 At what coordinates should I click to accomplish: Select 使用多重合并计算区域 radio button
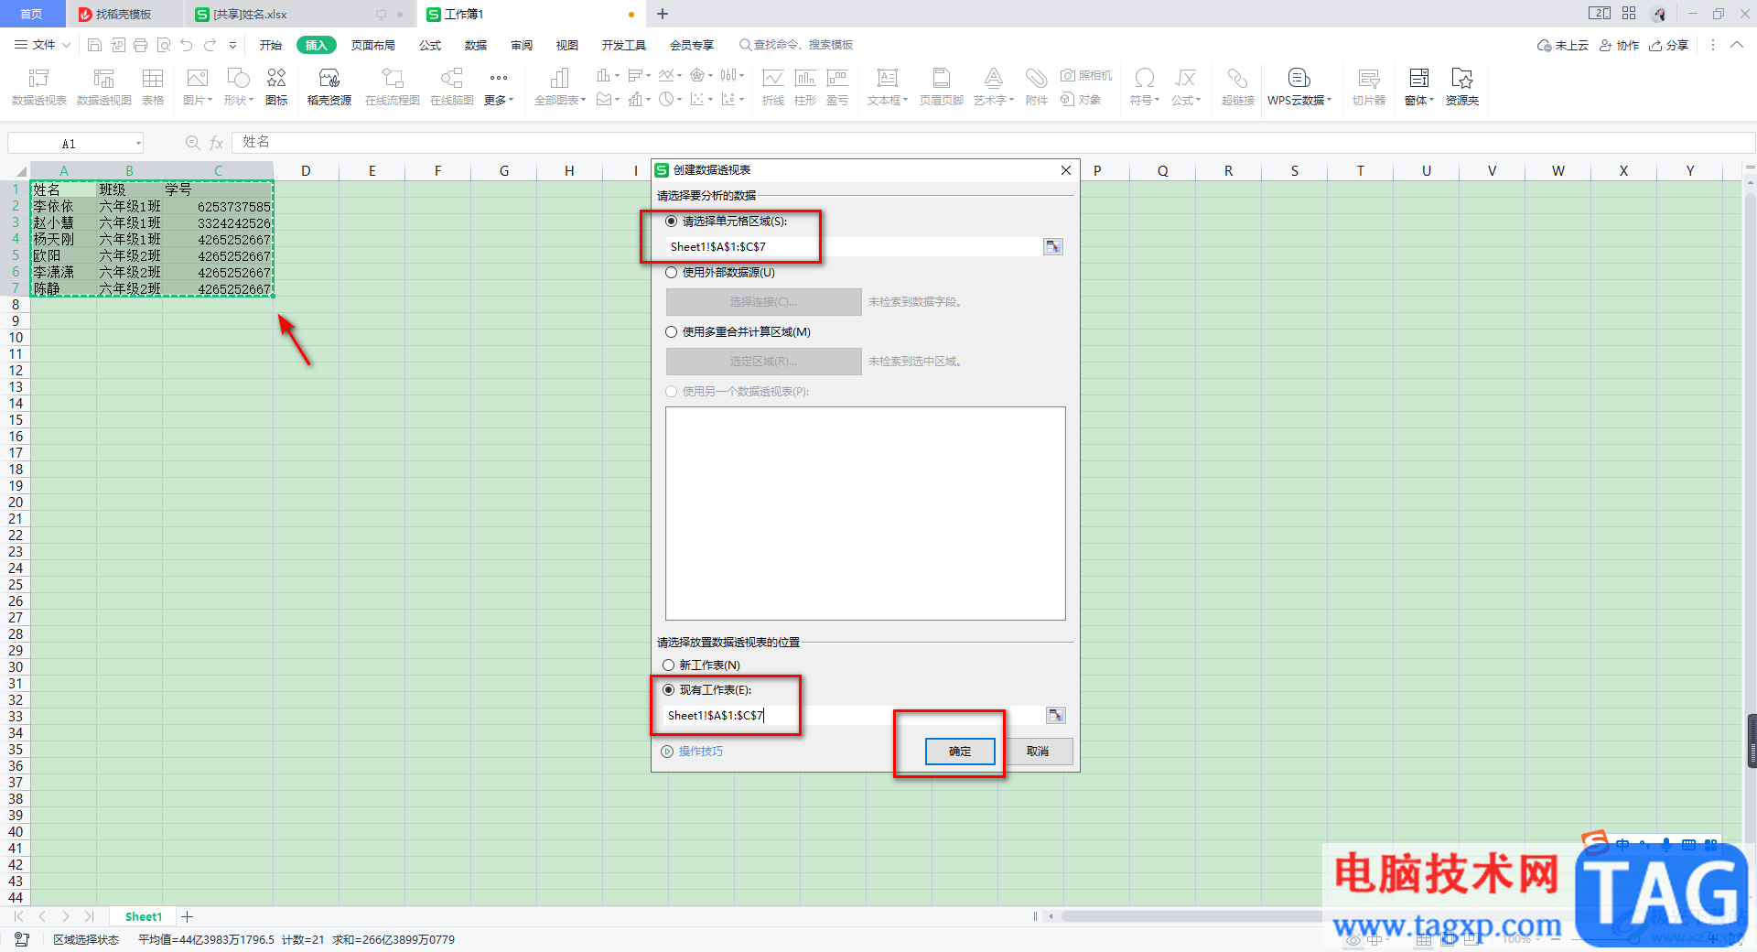(x=672, y=331)
